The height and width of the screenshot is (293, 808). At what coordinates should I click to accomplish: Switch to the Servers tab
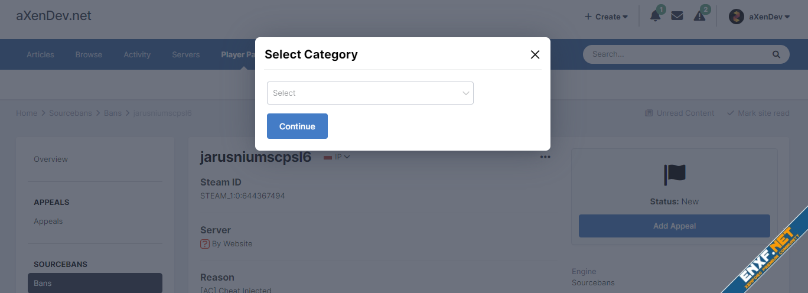tap(185, 54)
